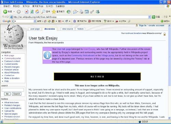The width and height of the screenshot is (171, 124).
Task: Click the vertical scrollbar down arrow
Action: click(x=169, y=118)
